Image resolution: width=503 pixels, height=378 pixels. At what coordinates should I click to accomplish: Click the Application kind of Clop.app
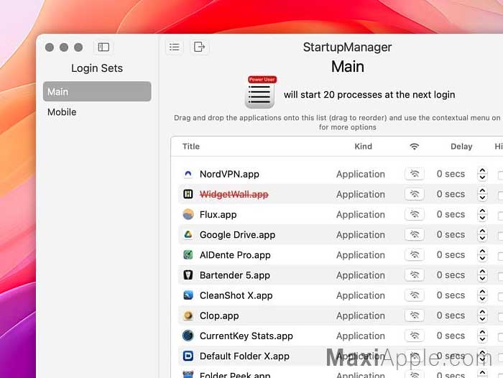coord(361,315)
